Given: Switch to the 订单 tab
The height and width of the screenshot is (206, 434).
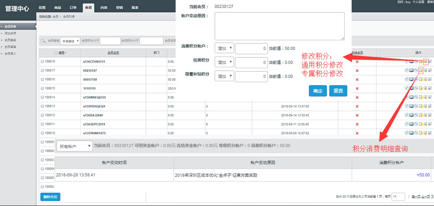Looking at the screenshot, I should point(73,7).
